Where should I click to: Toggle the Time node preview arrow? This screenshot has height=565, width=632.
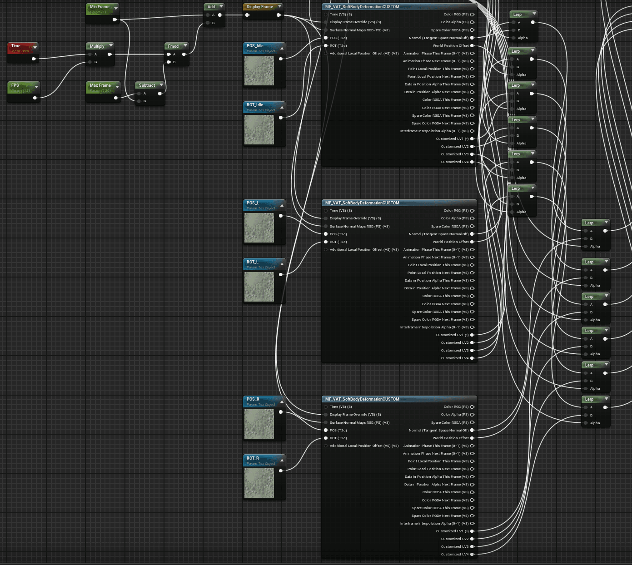(x=35, y=47)
